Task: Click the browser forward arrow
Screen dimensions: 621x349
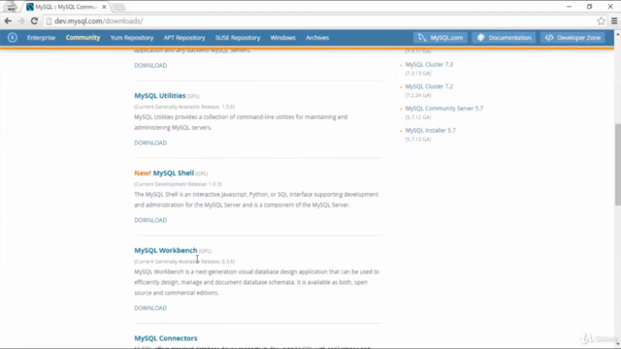Action: point(21,21)
